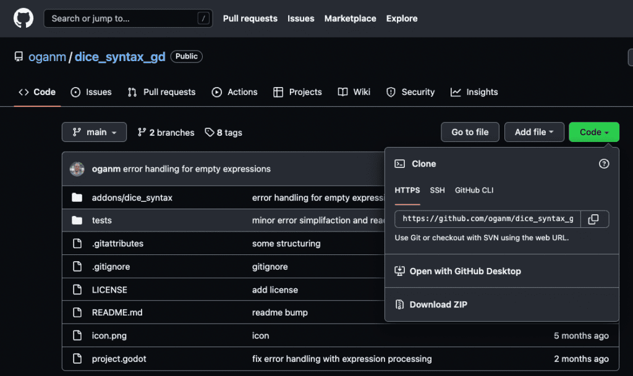Click oganm author name in commit row
The height and width of the screenshot is (376, 633).
click(106, 169)
